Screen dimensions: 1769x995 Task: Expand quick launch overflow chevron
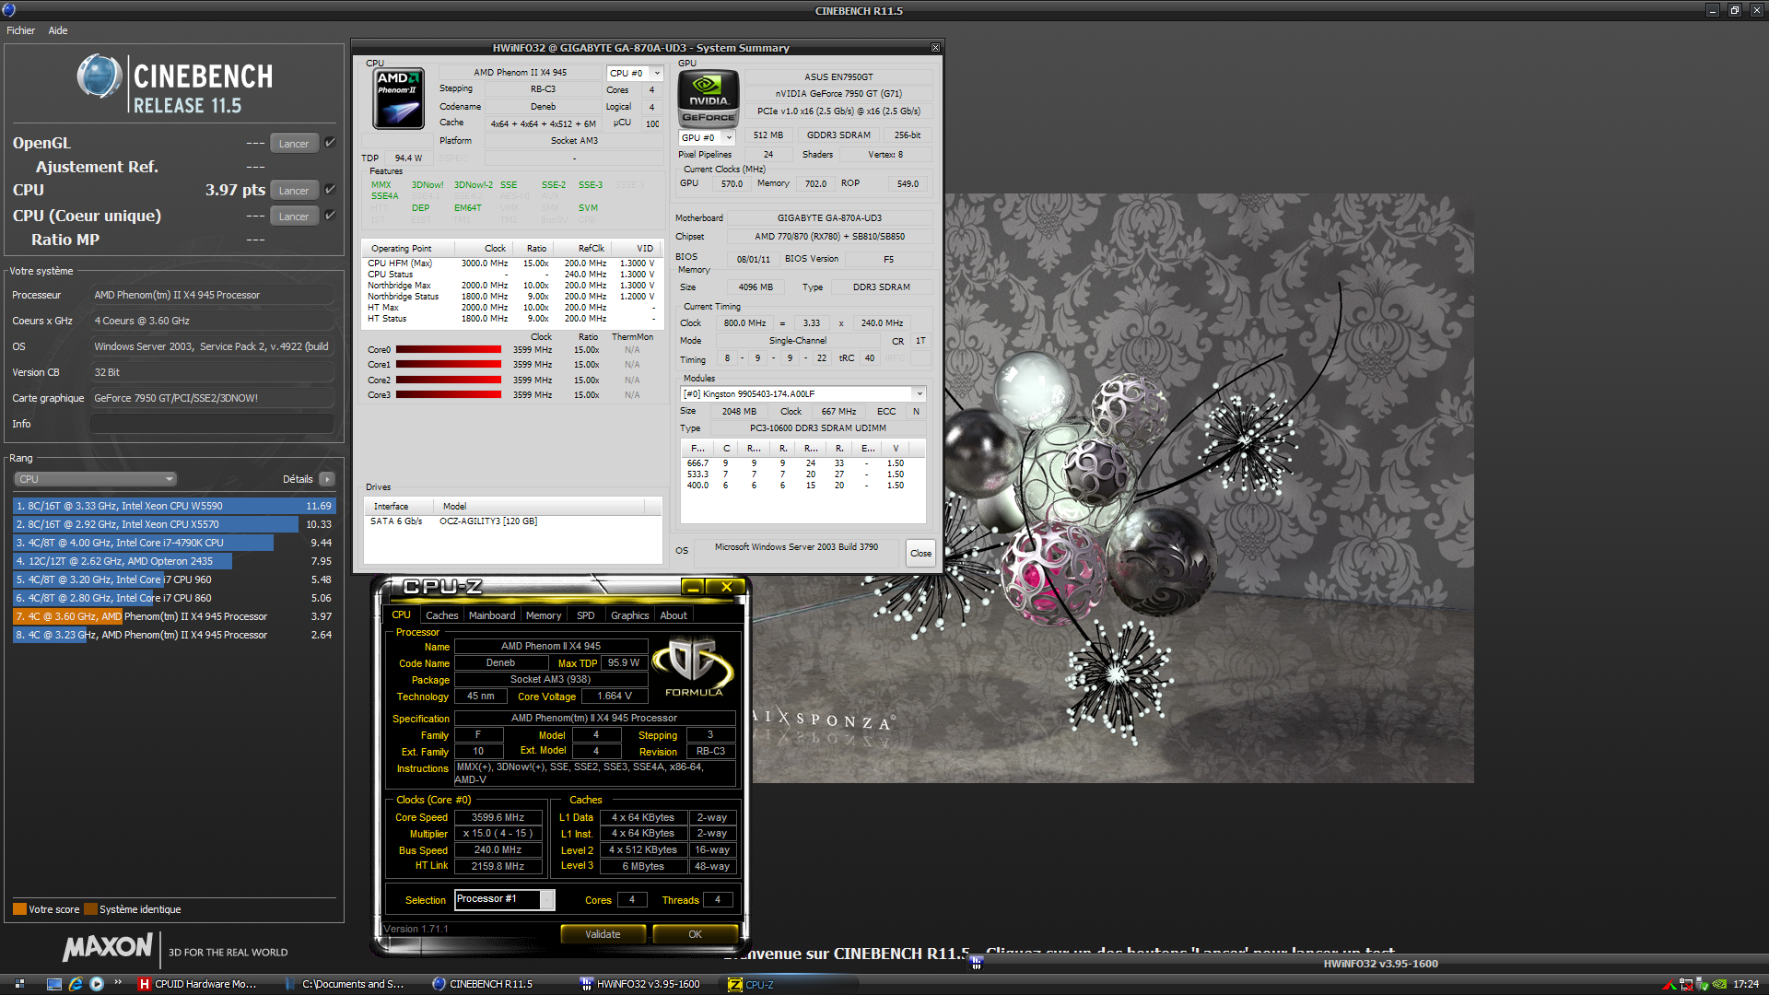coord(118,982)
